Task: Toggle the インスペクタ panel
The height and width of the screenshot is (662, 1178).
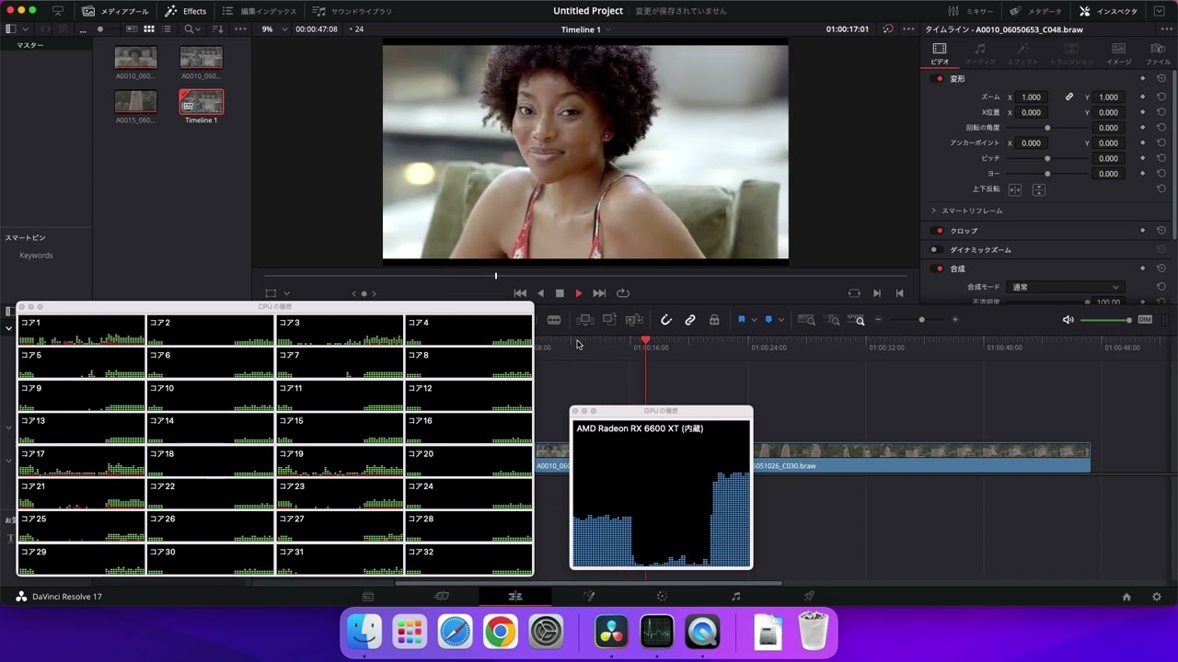Action: click(x=1109, y=11)
